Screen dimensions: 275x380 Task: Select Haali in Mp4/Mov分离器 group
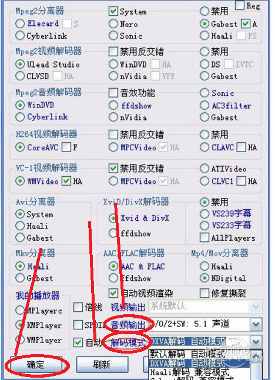click(x=204, y=266)
